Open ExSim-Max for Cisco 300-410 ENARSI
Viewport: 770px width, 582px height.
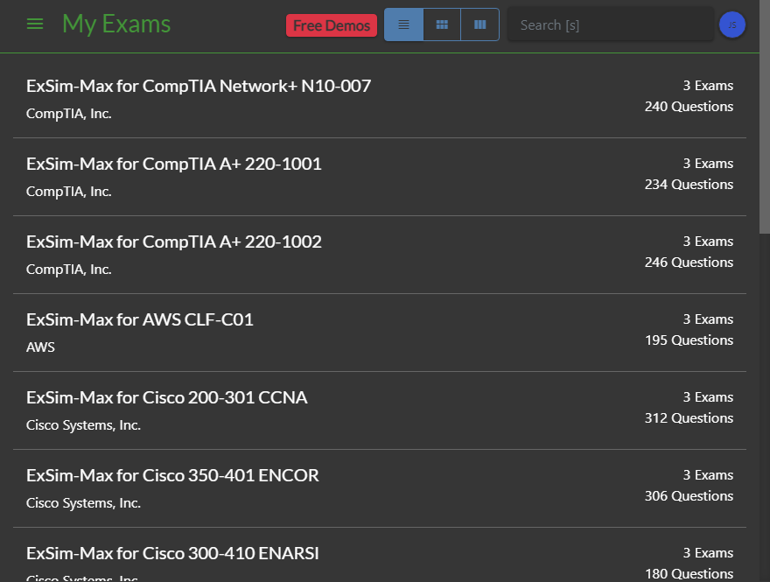point(172,553)
